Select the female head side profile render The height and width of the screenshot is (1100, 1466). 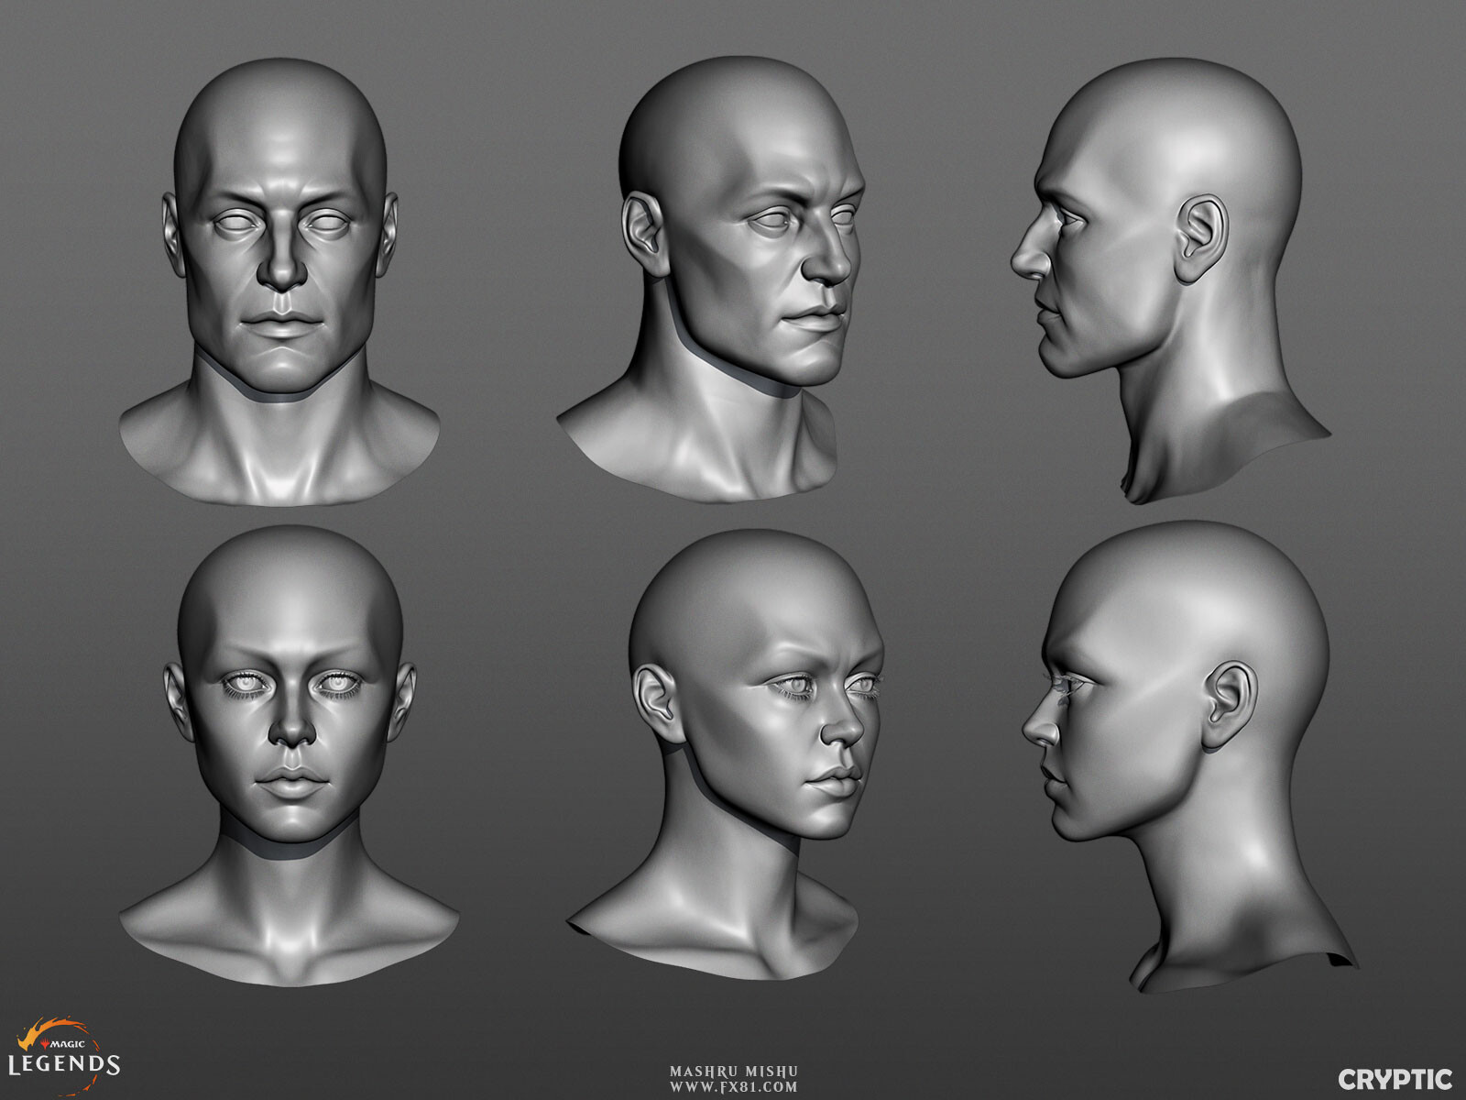coord(1189,757)
